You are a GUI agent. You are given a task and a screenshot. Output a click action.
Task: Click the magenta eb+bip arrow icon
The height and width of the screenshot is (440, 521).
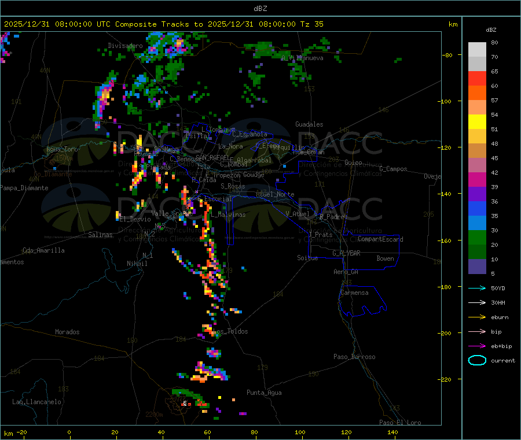(x=477, y=346)
